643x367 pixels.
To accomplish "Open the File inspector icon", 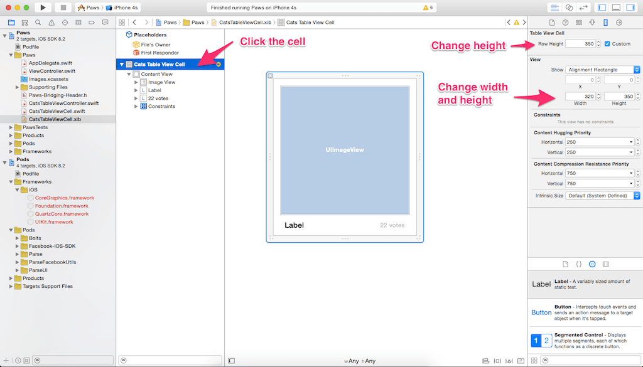I will click(x=552, y=21).
